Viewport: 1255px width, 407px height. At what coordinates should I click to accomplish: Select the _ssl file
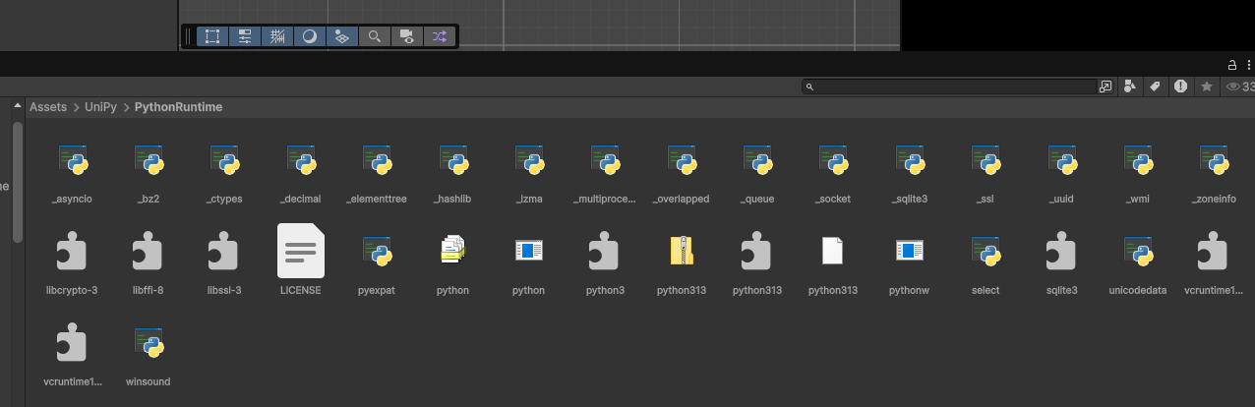985,175
